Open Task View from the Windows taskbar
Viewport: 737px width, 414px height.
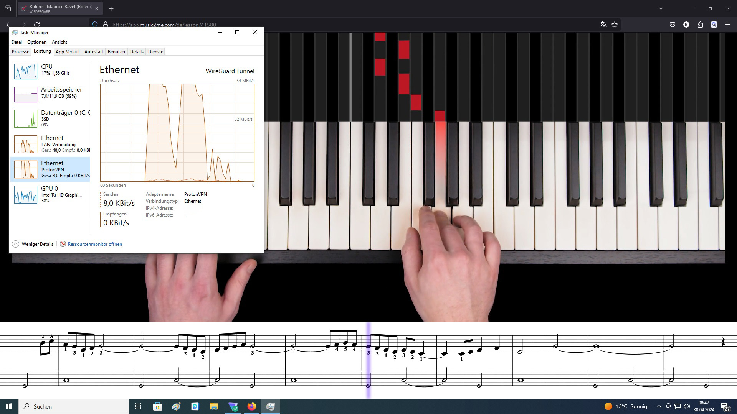pyautogui.click(x=138, y=406)
